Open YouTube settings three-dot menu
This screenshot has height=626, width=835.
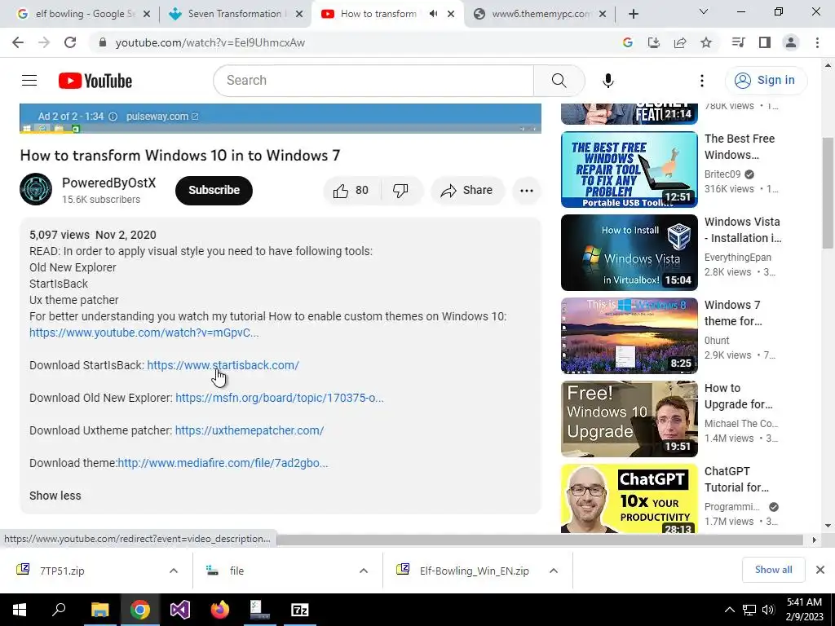point(702,81)
